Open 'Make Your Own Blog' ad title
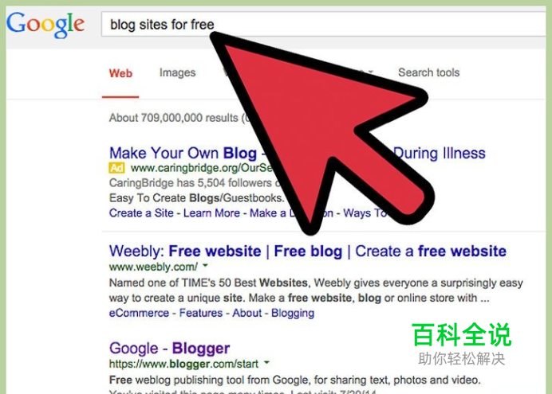This screenshot has height=394, width=552. 183,153
